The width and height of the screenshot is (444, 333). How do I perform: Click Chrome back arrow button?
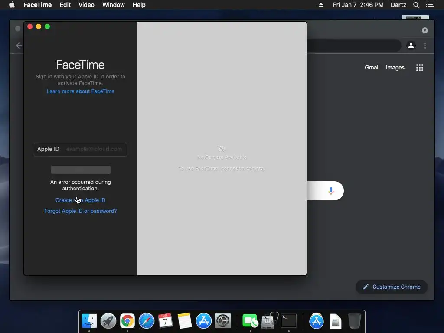point(19,46)
